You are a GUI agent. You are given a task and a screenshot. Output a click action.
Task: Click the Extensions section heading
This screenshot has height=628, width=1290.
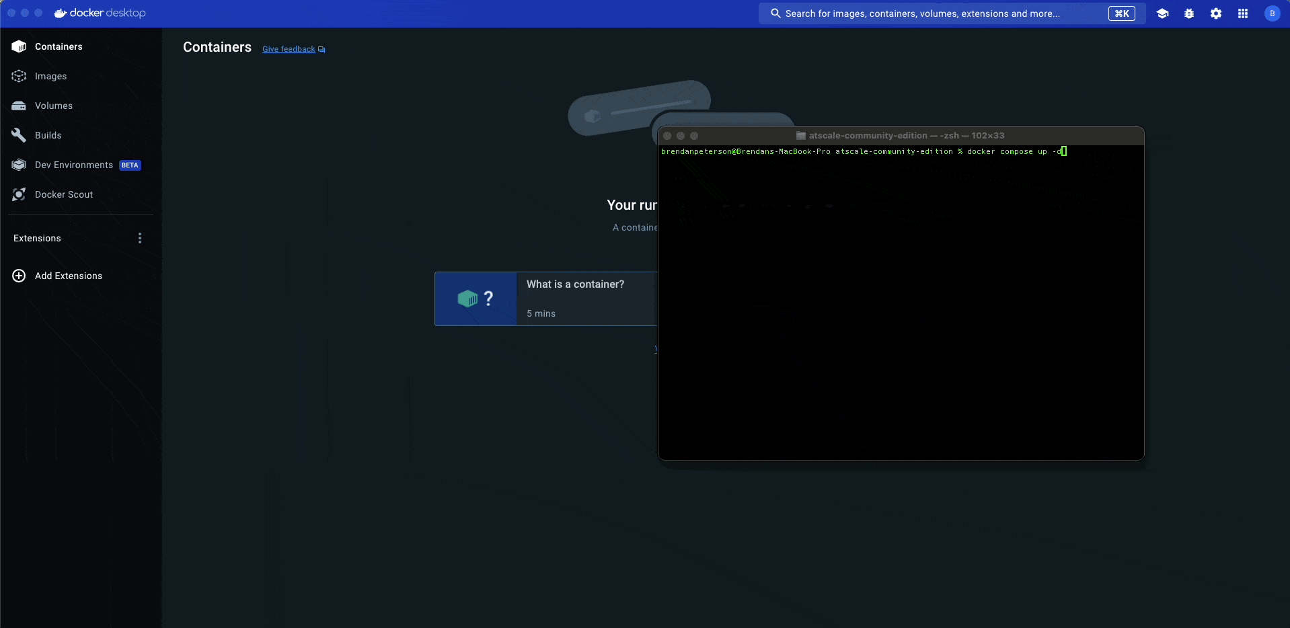point(37,238)
